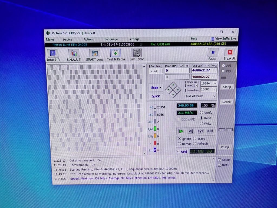The height and width of the screenshot is (208, 277).
Task: Click the End LBA CUR button
Action: pyautogui.click(x=207, y=66)
